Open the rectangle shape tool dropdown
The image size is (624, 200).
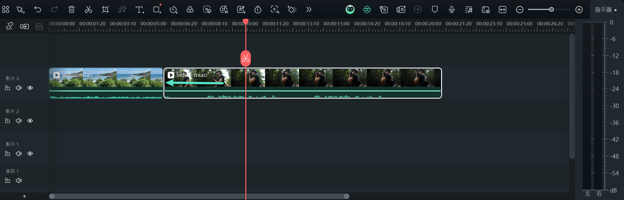[x=157, y=9]
